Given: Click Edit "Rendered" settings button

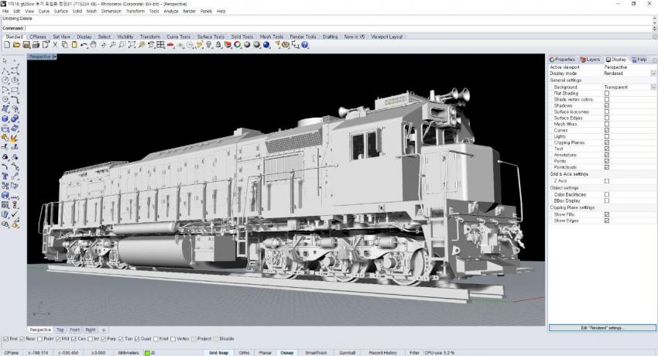Looking at the screenshot, I should point(602,328).
